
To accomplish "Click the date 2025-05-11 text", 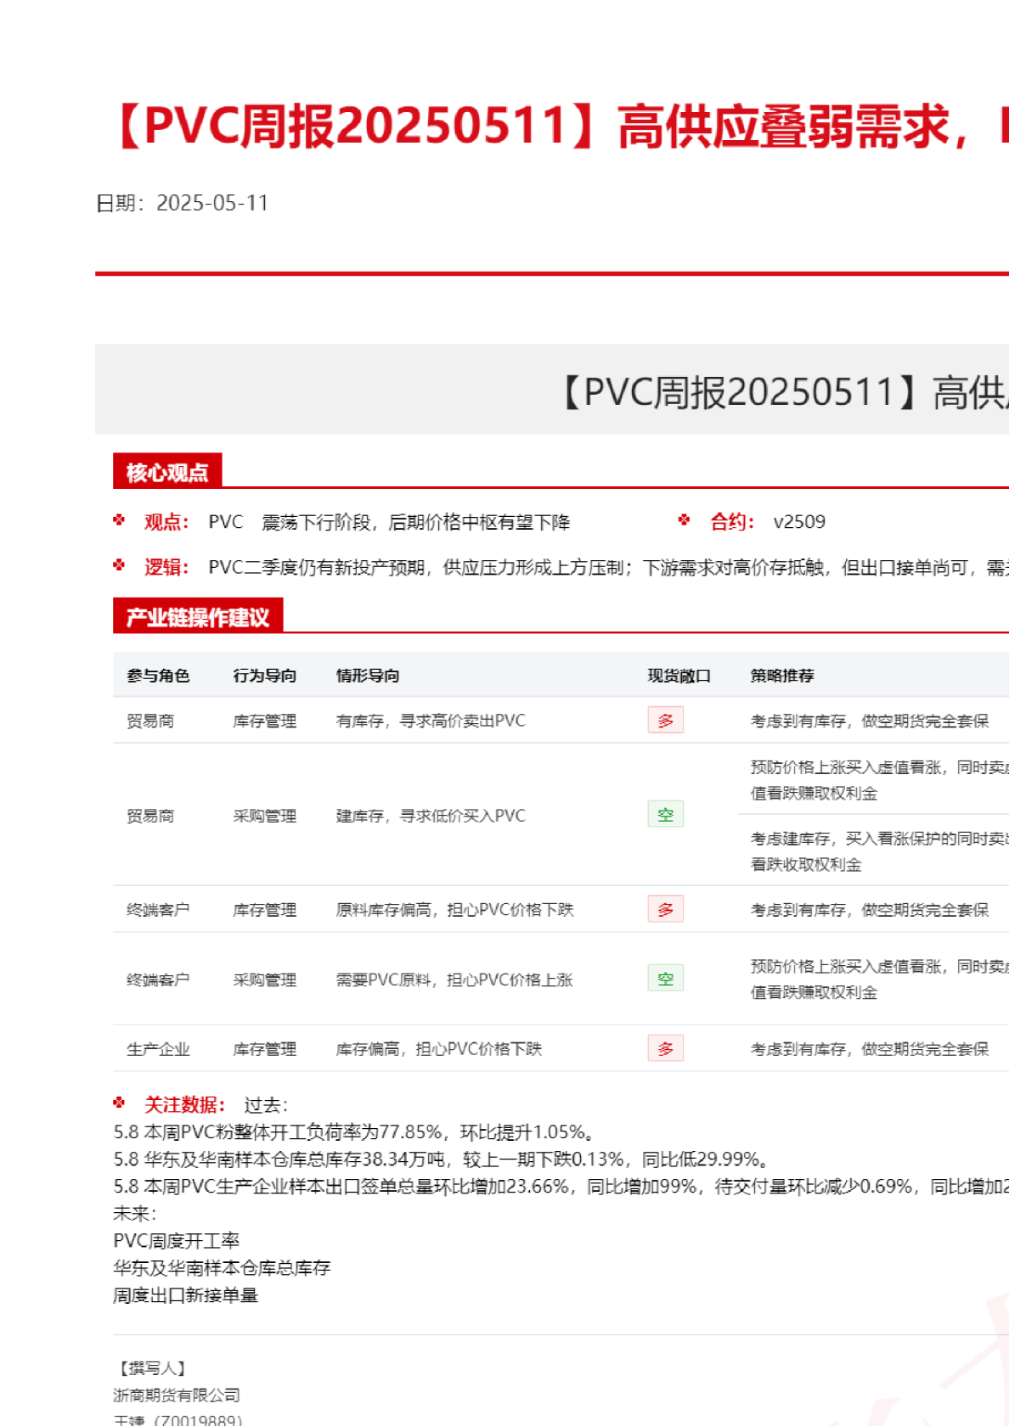I will (212, 203).
